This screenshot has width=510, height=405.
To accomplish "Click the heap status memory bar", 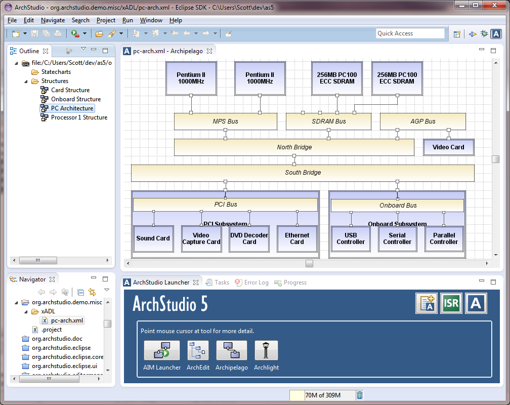I will 322,395.
